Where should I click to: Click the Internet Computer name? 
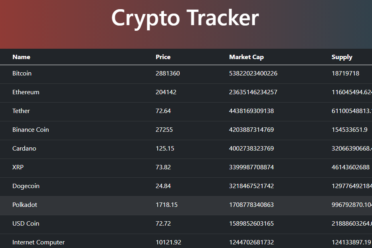[38, 242]
